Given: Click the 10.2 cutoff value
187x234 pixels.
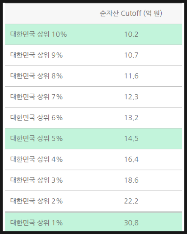Looking at the screenshot, I should tap(131, 34).
